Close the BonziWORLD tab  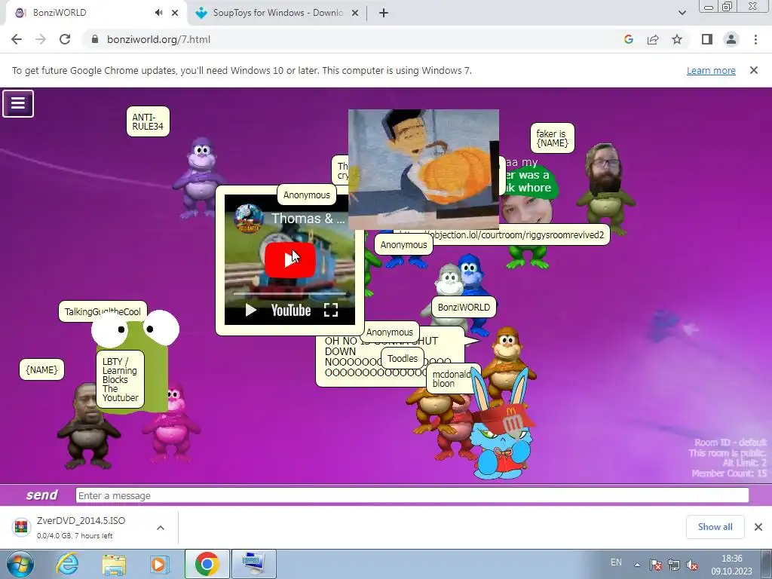coord(175,13)
